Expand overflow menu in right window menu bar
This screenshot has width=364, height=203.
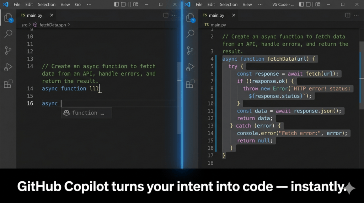(261, 4)
